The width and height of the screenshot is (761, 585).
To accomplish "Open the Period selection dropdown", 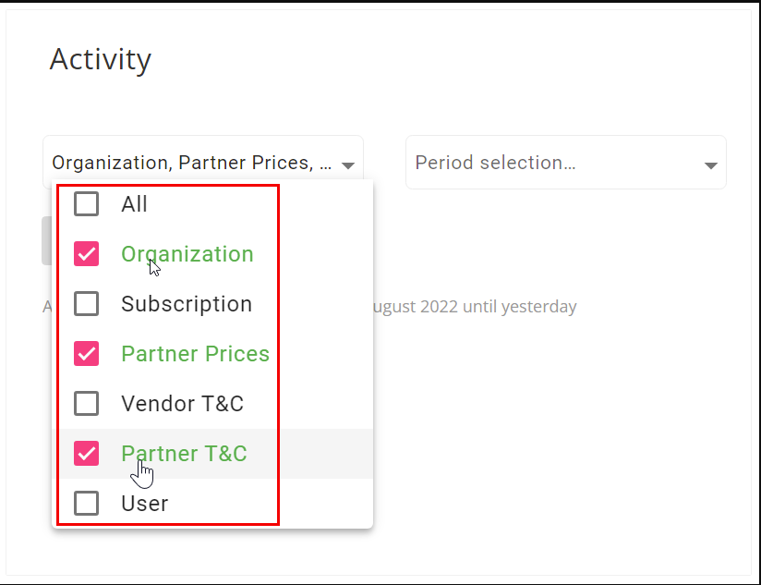I will (x=566, y=162).
